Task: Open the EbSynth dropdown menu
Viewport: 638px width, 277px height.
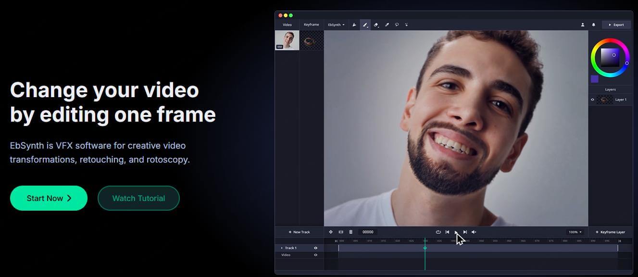Action: tap(336, 25)
